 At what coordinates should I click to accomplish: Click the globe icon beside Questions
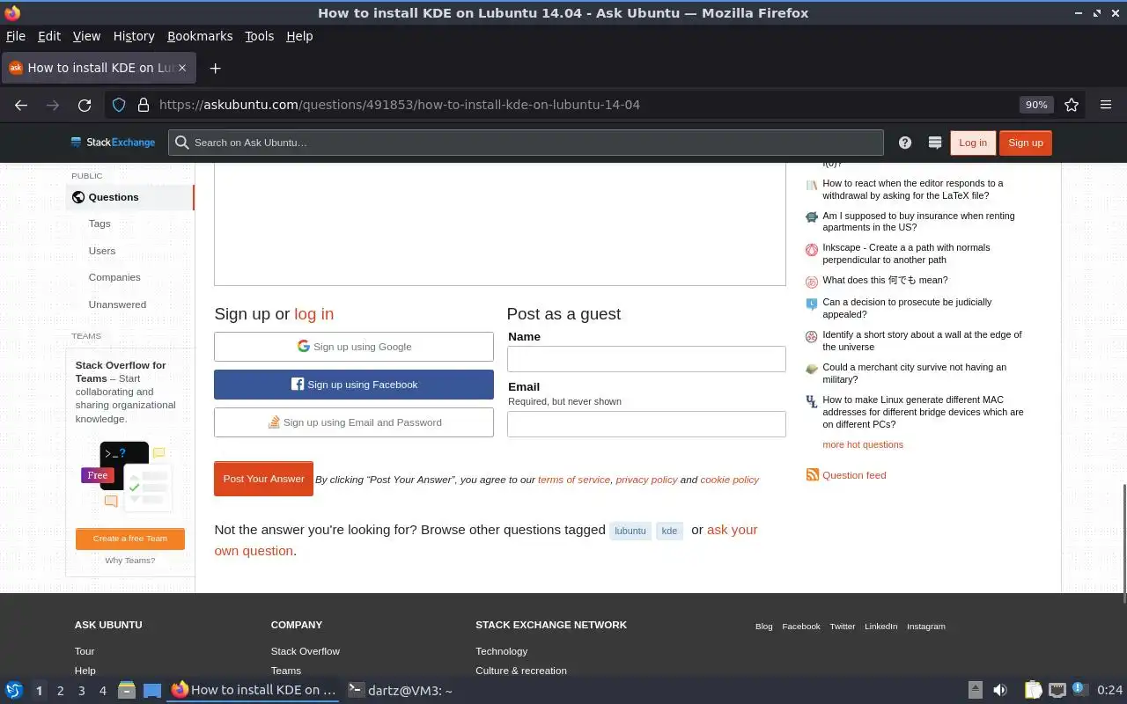[78, 197]
